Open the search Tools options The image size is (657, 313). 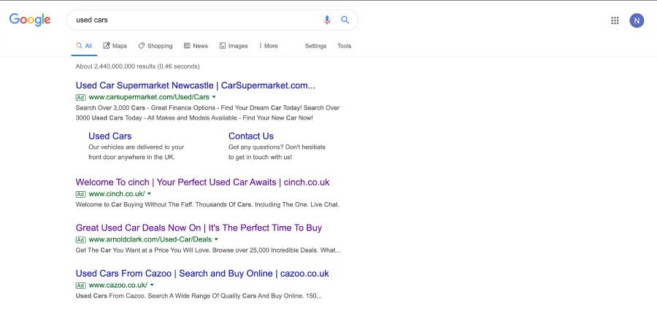tap(344, 46)
